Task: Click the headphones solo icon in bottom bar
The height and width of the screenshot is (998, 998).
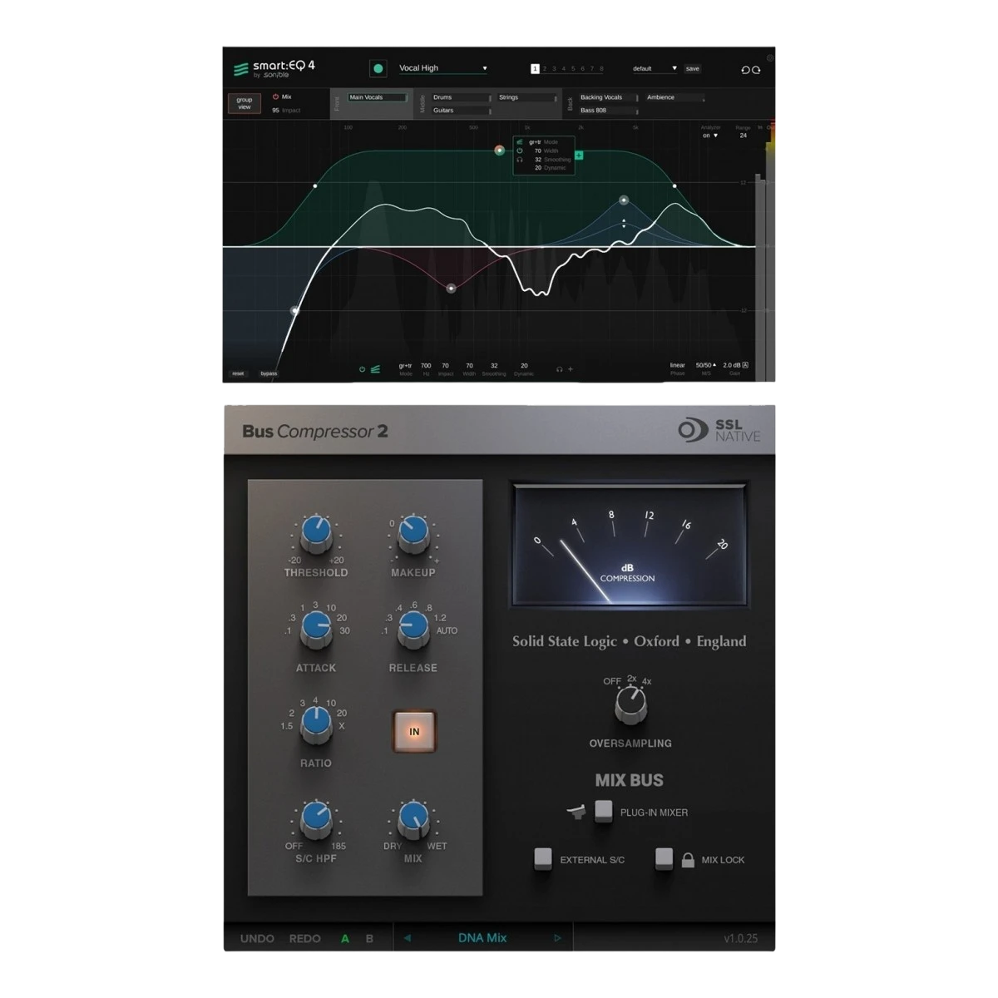Action: pyautogui.click(x=560, y=369)
